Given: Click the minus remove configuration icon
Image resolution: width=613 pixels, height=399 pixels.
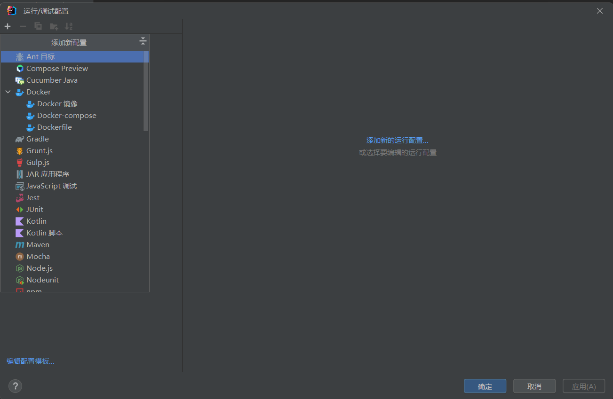Looking at the screenshot, I should pos(23,26).
